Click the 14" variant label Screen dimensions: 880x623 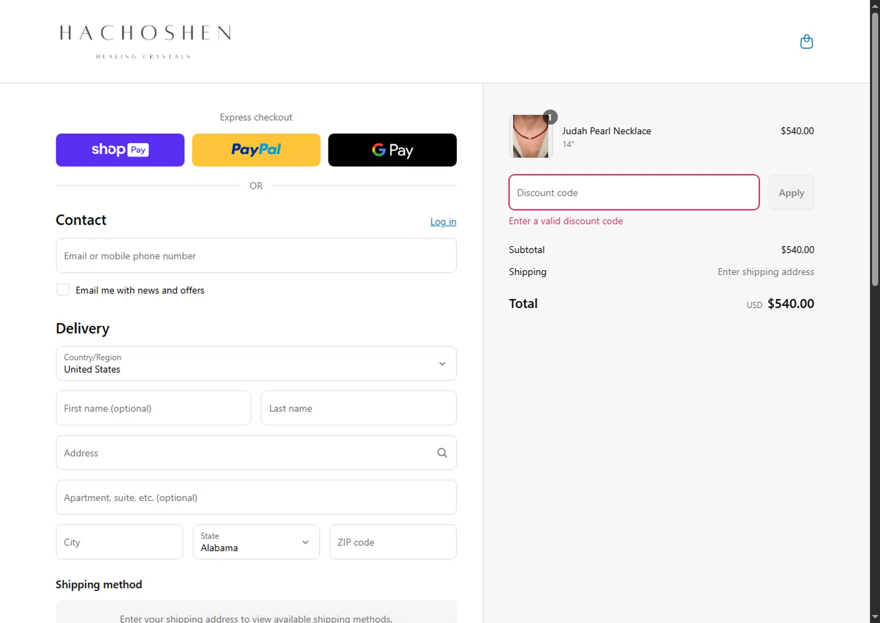pos(568,144)
